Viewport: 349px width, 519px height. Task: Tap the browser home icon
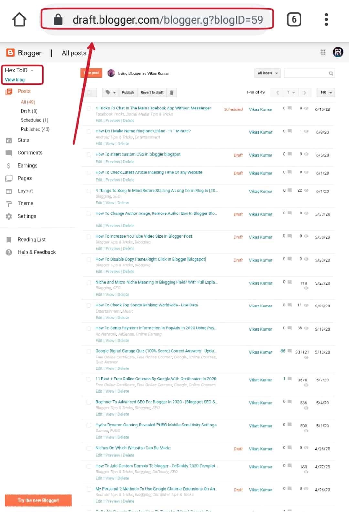19,19
